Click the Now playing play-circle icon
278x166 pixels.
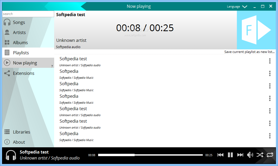7,63
